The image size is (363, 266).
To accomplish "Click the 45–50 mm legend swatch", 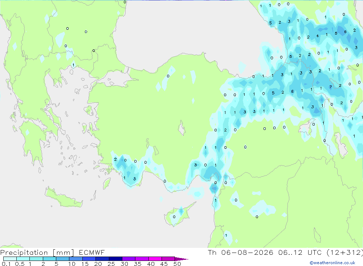I will tap(168, 259).
